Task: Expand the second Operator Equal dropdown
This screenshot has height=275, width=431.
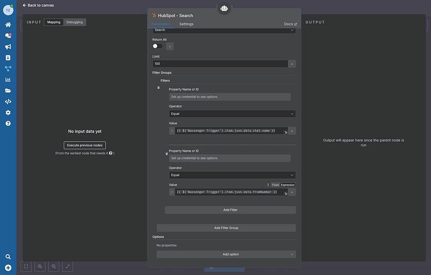Action: (232, 175)
